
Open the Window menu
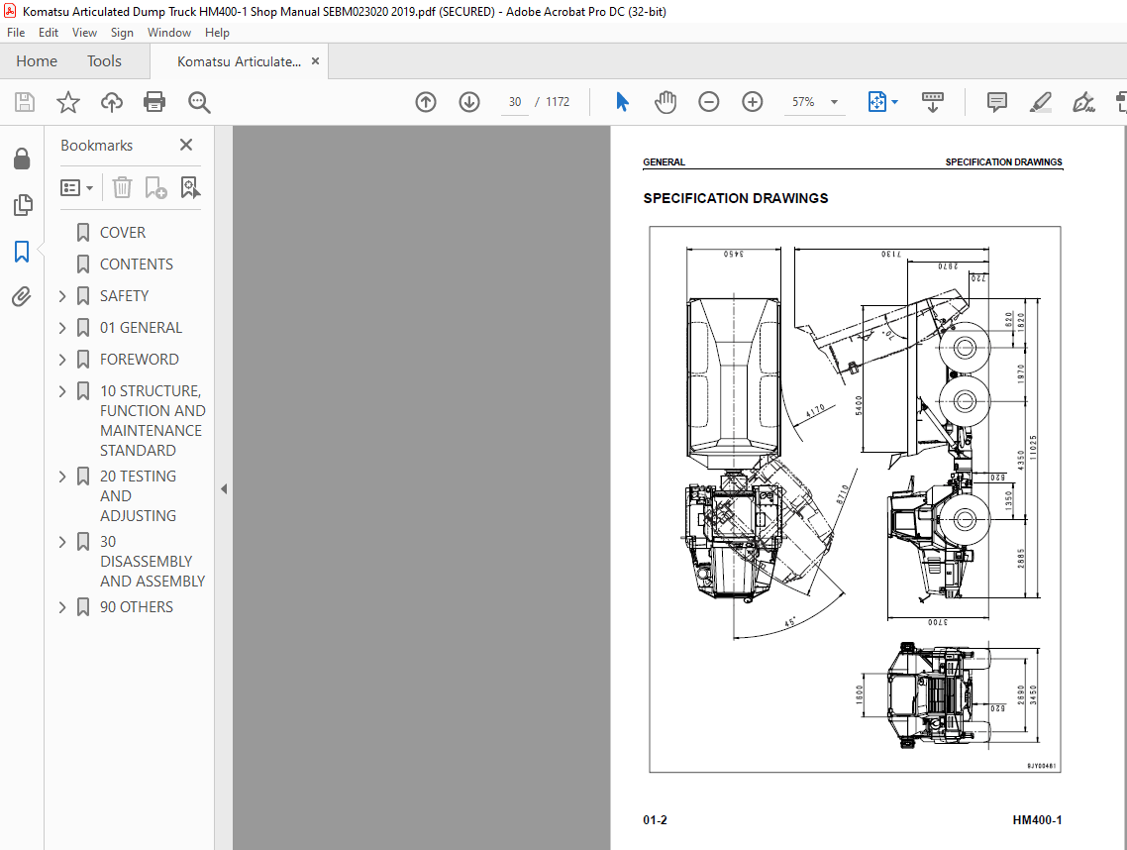click(169, 33)
